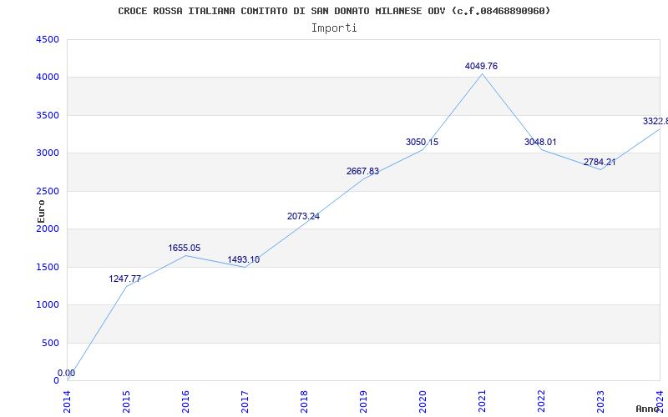This screenshot has width=668, height=417.
Task: Select the 1655.05 data label
Action: coord(184,248)
